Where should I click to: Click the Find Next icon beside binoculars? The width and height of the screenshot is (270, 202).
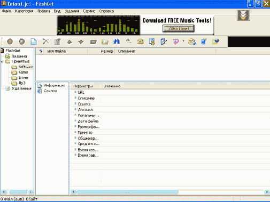(x=128, y=42)
